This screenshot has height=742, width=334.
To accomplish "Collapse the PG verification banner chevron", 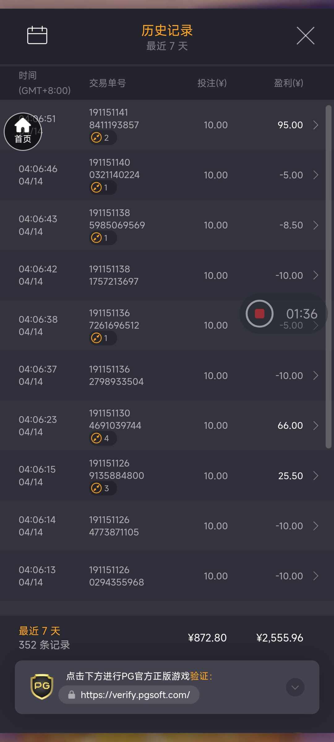I will click(295, 687).
